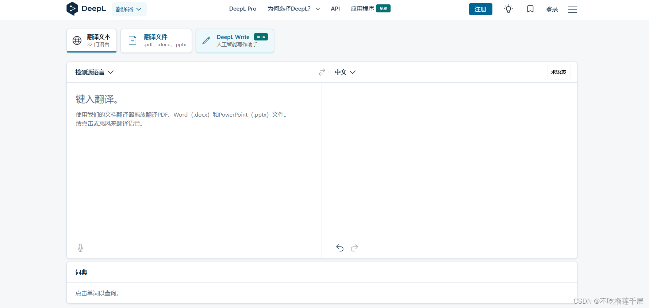Open the API menu item

point(335,9)
